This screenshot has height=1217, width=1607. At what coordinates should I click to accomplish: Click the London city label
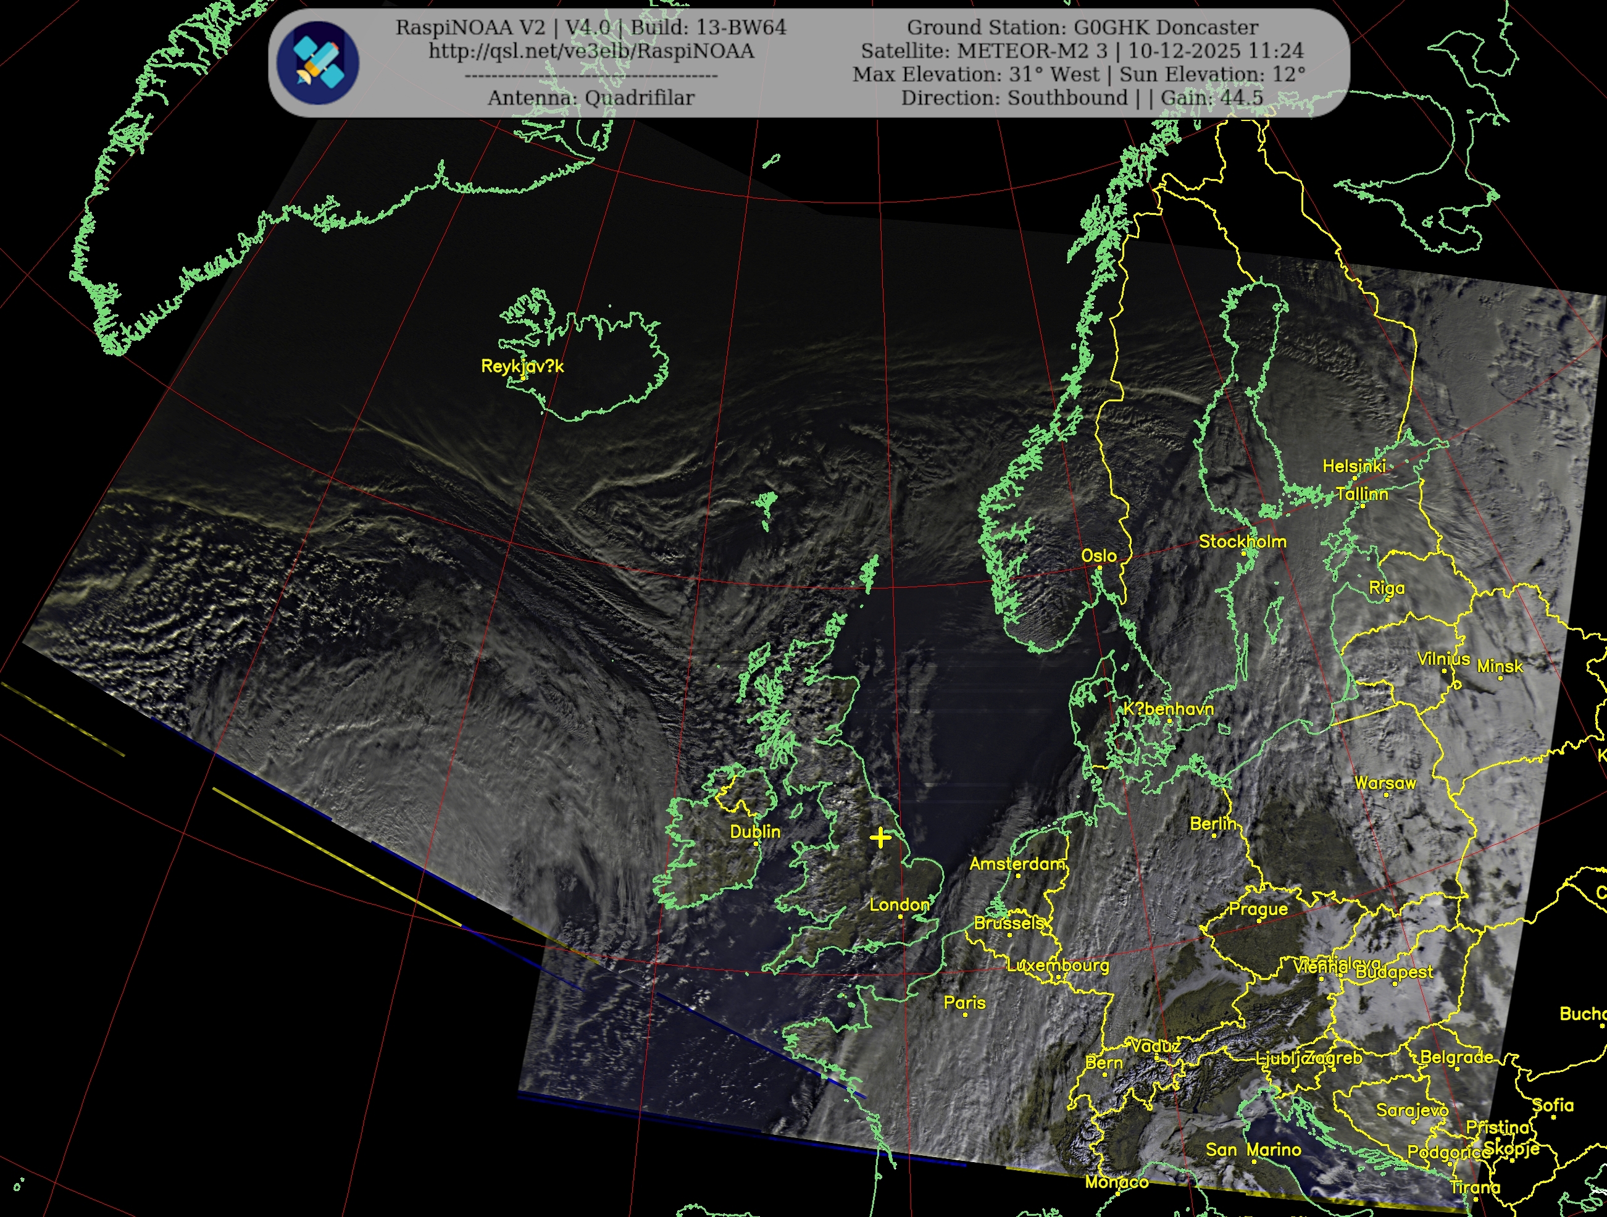(x=899, y=905)
